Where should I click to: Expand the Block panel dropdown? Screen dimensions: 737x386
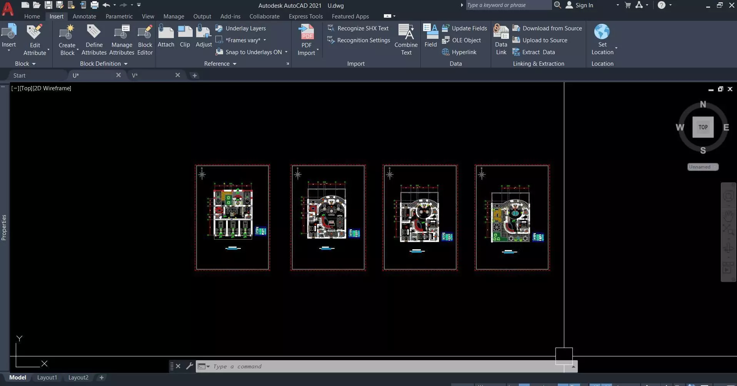[25, 64]
